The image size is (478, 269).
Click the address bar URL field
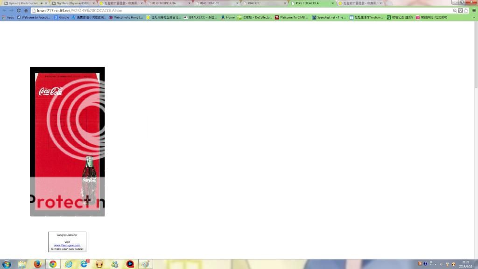click(233, 10)
